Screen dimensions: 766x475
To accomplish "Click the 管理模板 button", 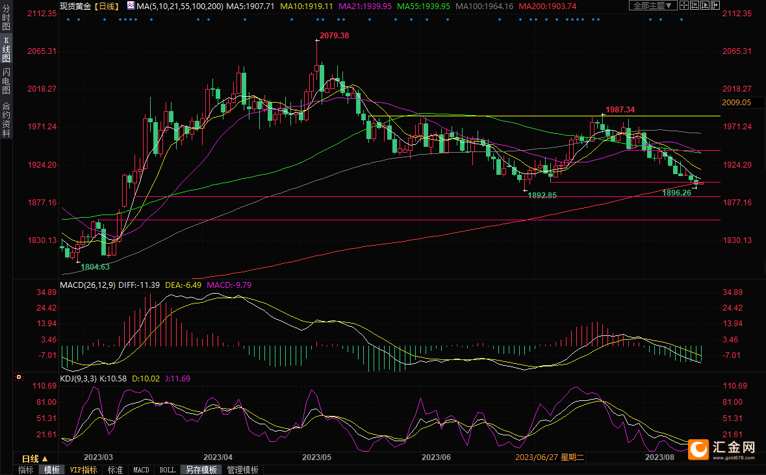I will (243, 470).
